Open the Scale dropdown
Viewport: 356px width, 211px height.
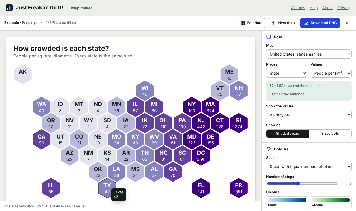coord(309,167)
